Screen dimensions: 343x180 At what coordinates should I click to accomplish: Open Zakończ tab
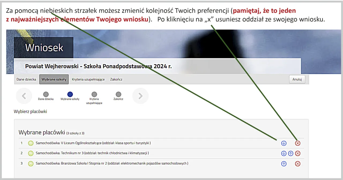(116, 79)
